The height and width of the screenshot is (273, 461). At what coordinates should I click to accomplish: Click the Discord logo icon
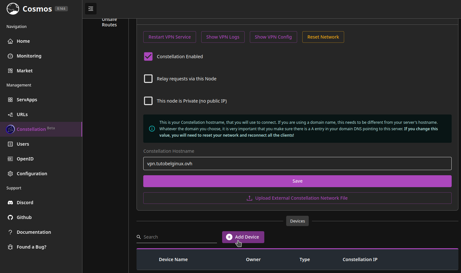10,203
